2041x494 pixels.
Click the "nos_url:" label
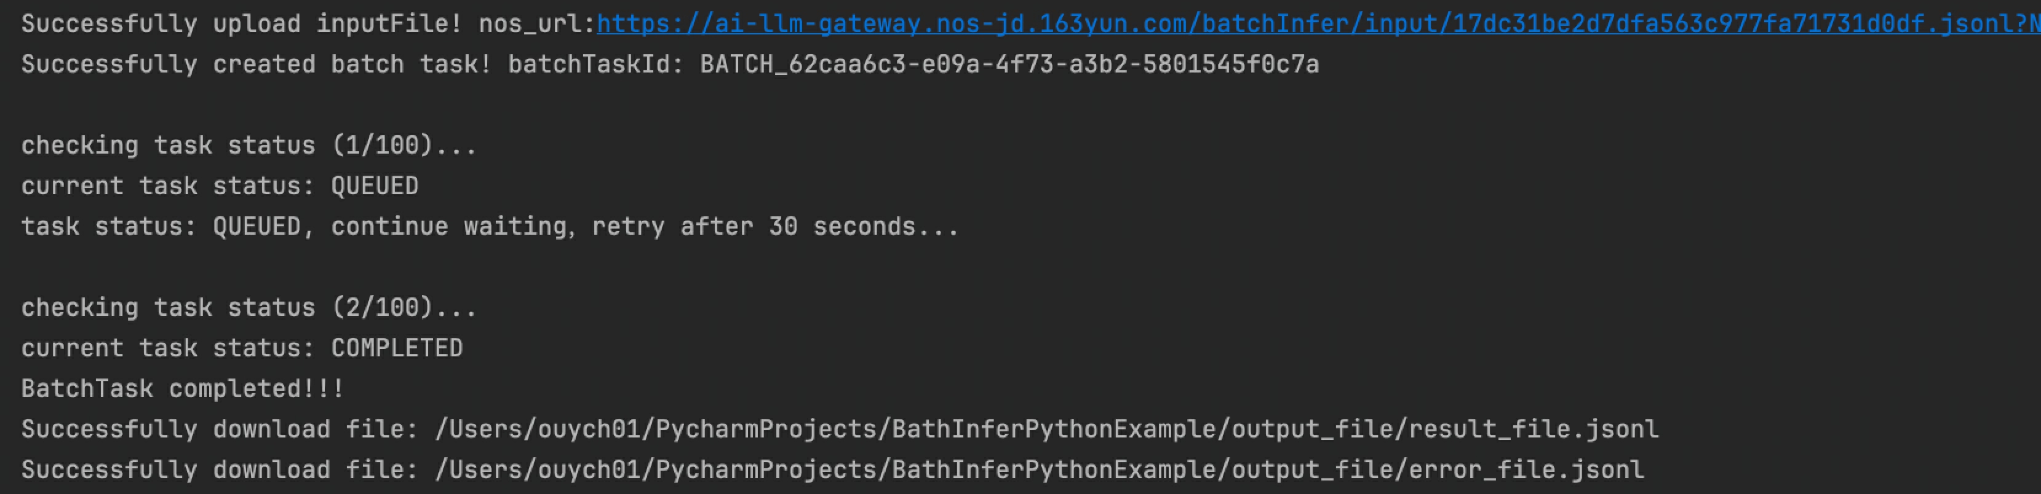click(536, 24)
